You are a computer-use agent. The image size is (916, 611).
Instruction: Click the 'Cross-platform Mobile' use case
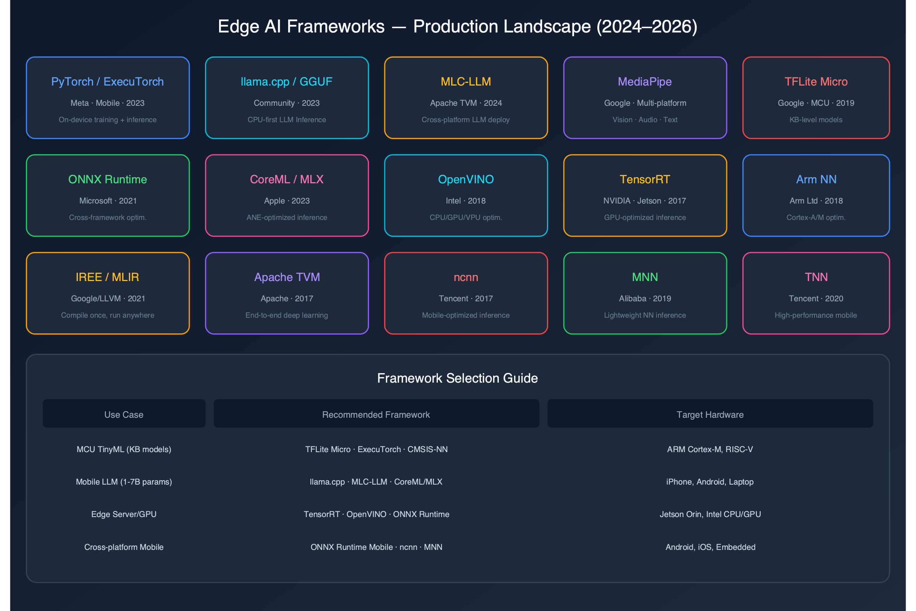[x=124, y=547]
